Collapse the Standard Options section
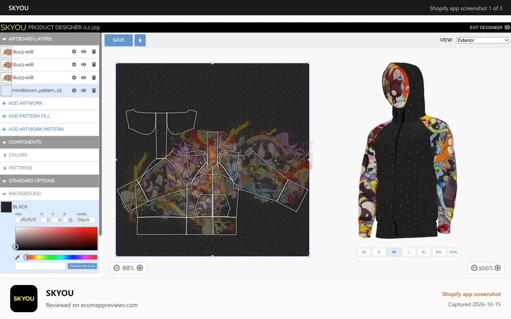The image size is (511, 319). coord(49,181)
